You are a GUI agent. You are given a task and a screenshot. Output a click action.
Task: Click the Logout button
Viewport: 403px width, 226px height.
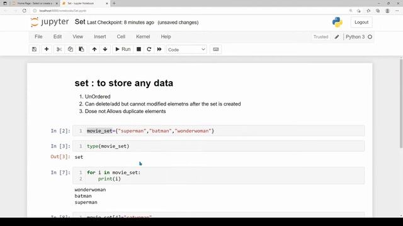click(361, 23)
